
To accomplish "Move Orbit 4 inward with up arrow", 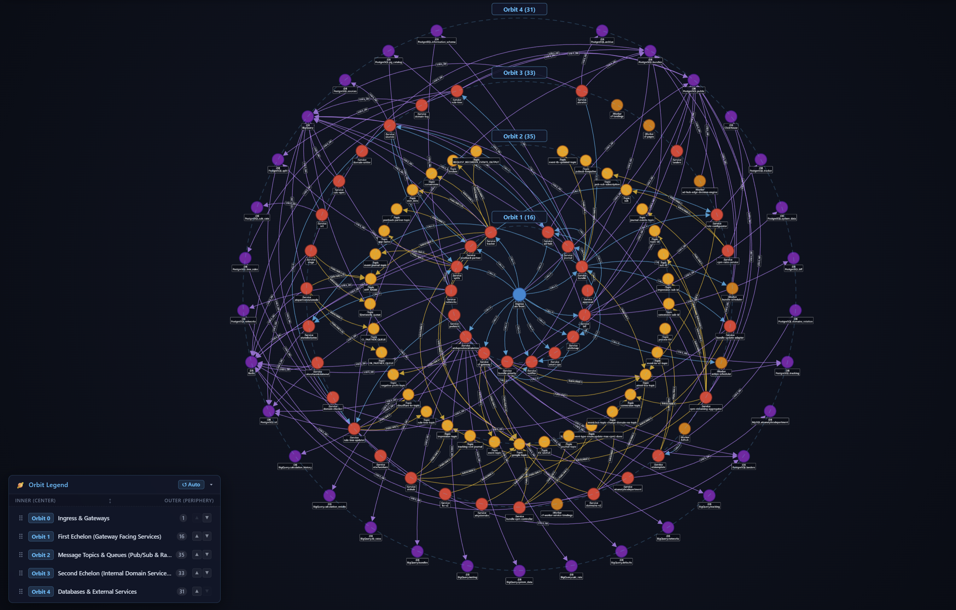I will 197,591.
